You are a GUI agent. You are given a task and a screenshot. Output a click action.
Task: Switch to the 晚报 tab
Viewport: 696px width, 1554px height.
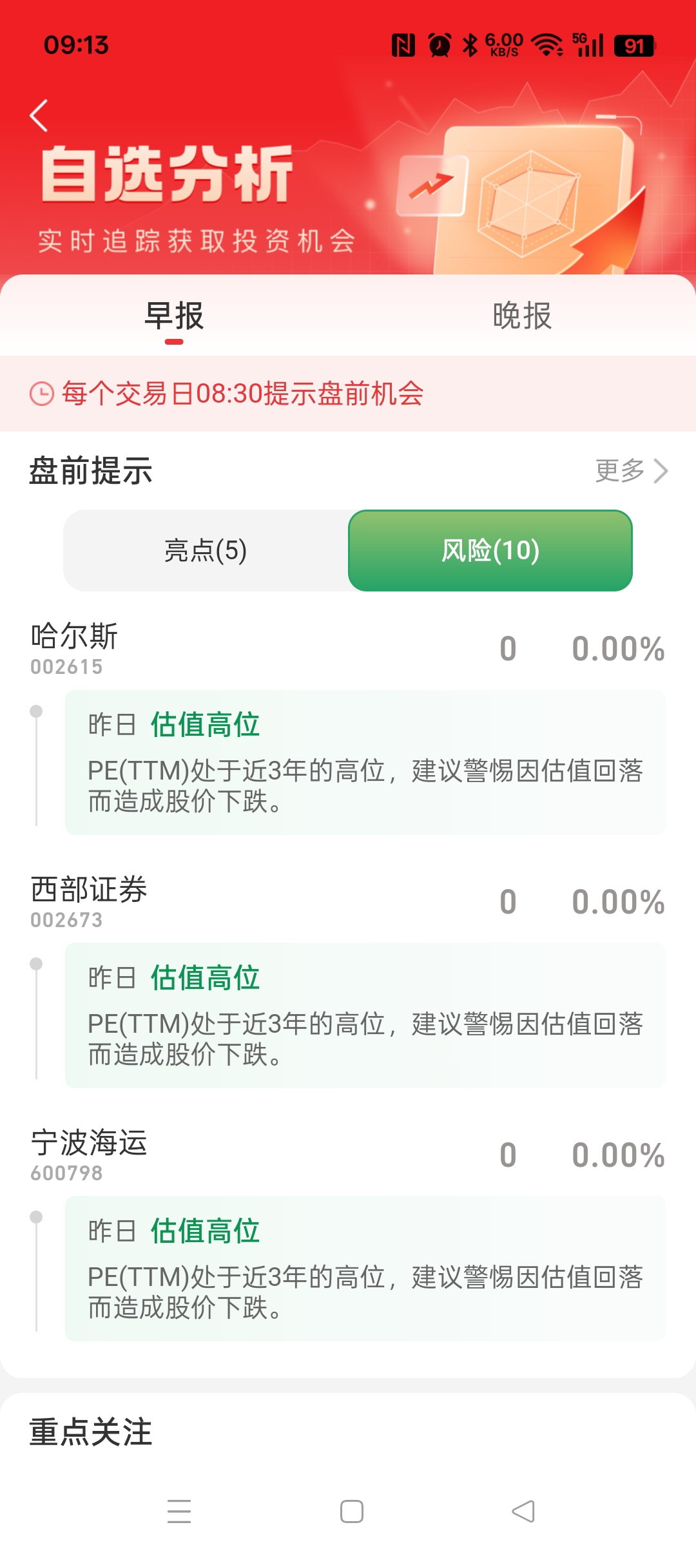pos(522,316)
